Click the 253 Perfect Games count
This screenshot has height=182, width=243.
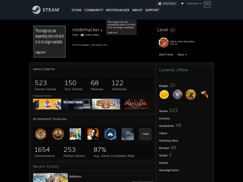point(74,152)
